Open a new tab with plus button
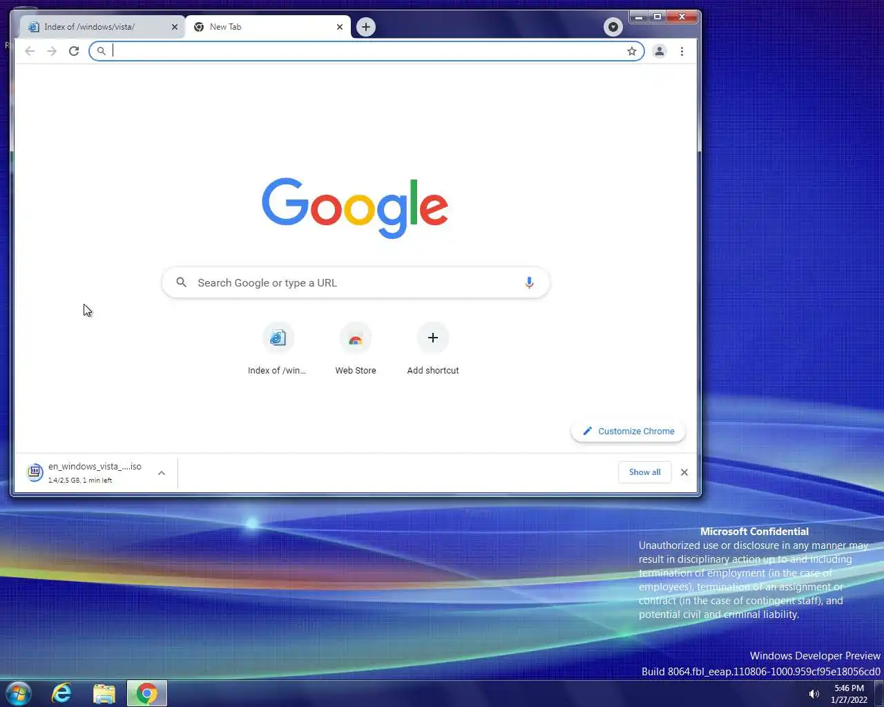Image resolution: width=884 pixels, height=707 pixels. [366, 27]
